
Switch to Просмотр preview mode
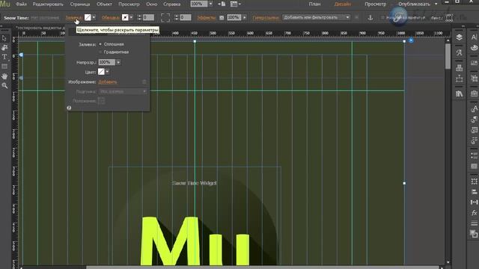pos(376,4)
